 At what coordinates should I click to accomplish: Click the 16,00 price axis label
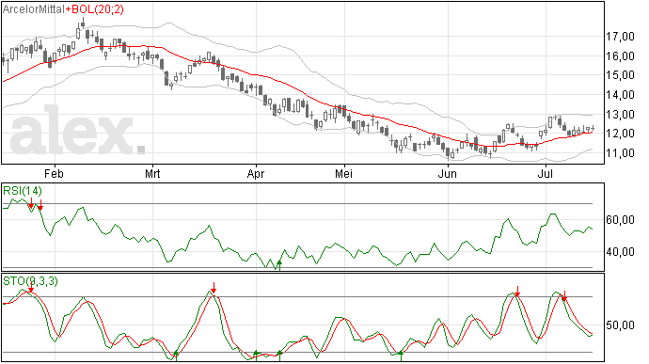(x=620, y=55)
